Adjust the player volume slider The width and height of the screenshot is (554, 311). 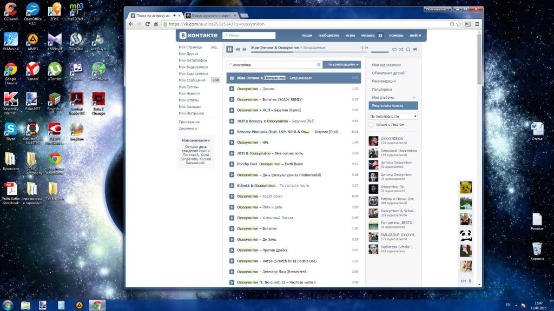379,52
